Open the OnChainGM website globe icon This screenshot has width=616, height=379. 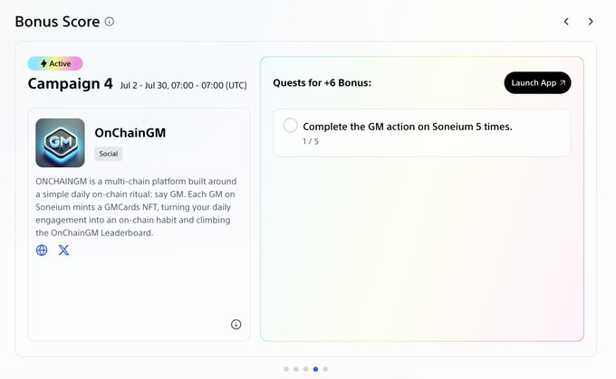tap(42, 250)
